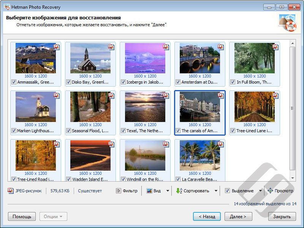The height and width of the screenshot is (228, 304).
Task: Expand the Вид dropdown arrow
Action: 168,191
